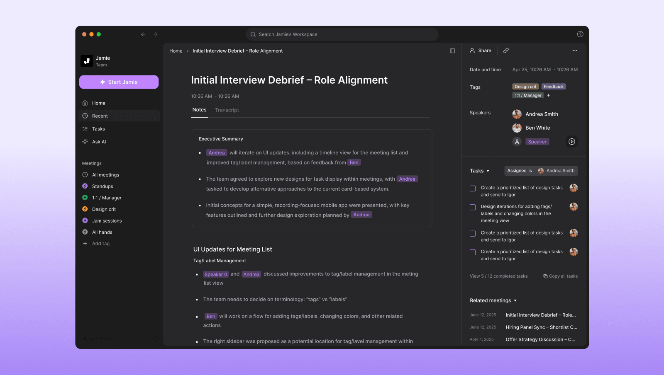
Task: Expand the Tasks dropdown header
Action: pyautogui.click(x=479, y=171)
